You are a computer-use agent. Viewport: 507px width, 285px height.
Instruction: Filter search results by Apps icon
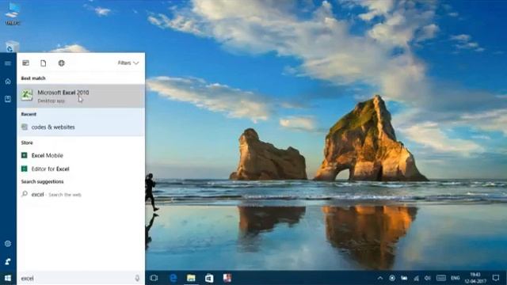[26, 63]
